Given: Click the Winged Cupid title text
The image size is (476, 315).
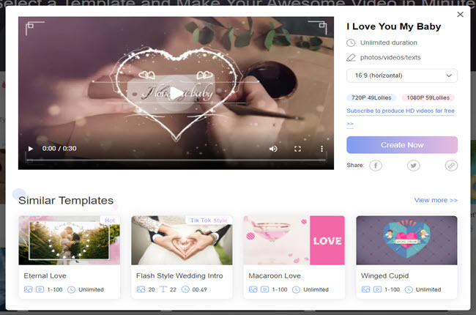Looking at the screenshot, I should point(385,276).
